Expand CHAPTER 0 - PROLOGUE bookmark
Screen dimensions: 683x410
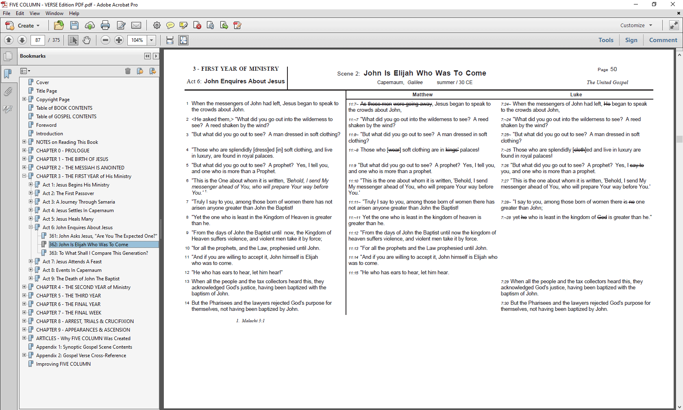(x=24, y=150)
